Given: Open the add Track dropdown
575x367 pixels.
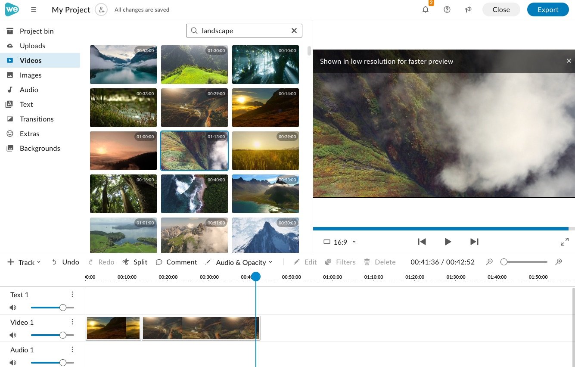Looking at the screenshot, I should (x=24, y=262).
